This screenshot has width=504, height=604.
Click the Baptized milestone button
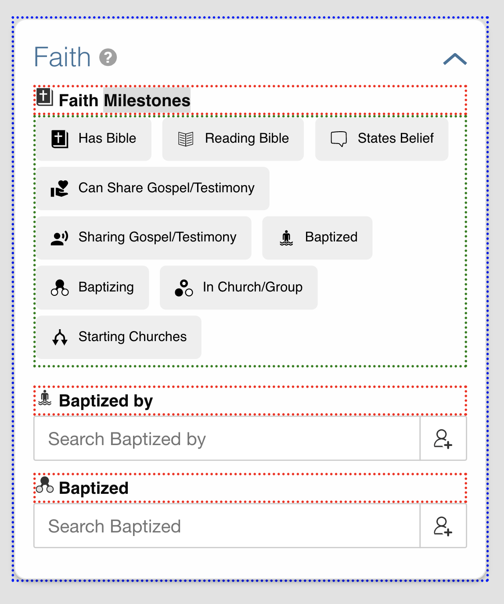317,237
